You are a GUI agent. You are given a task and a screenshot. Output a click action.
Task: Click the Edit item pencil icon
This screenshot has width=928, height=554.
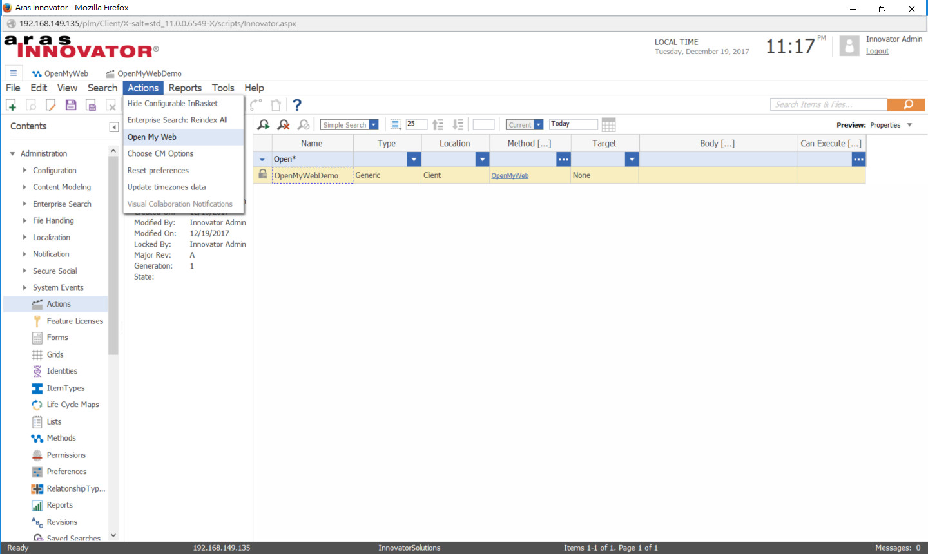pos(50,105)
